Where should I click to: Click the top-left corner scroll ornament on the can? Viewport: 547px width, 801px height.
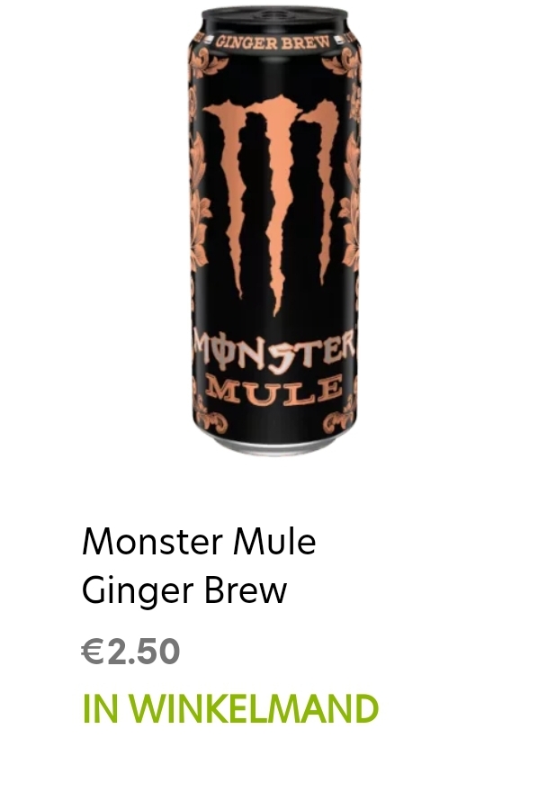pos(207,62)
